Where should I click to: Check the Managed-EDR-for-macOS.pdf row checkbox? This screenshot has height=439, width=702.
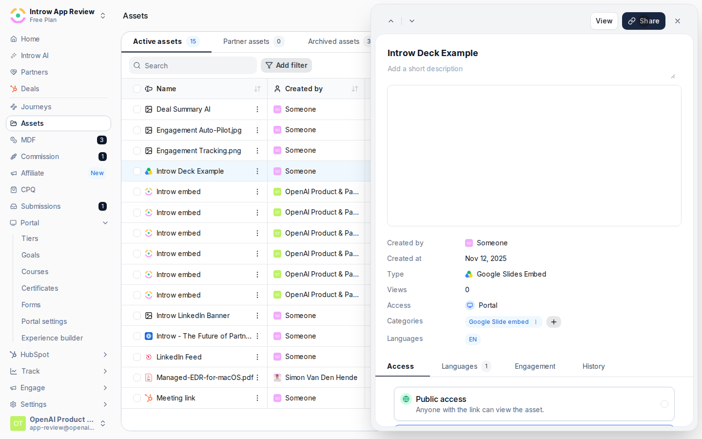click(x=137, y=378)
